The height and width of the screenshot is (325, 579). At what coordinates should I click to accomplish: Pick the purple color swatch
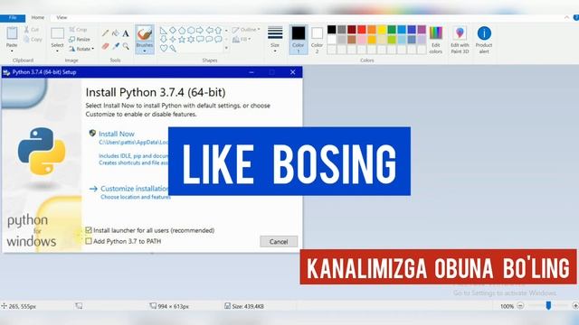422,30
